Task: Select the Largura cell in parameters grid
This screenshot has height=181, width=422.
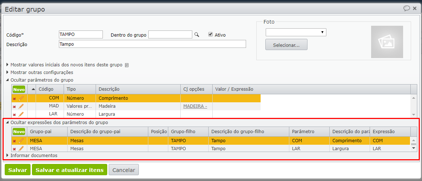Action: [x=138, y=114]
